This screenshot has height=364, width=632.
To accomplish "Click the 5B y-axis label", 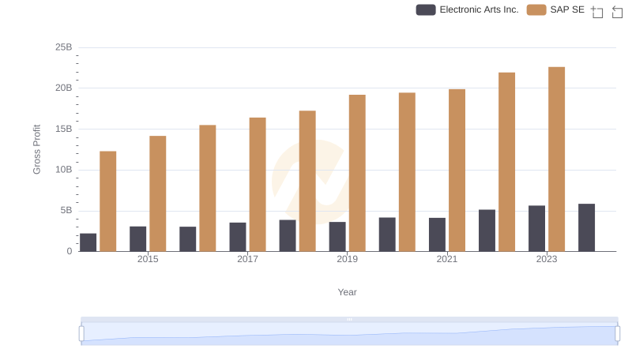I will pyautogui.click(x=66, y=211).
